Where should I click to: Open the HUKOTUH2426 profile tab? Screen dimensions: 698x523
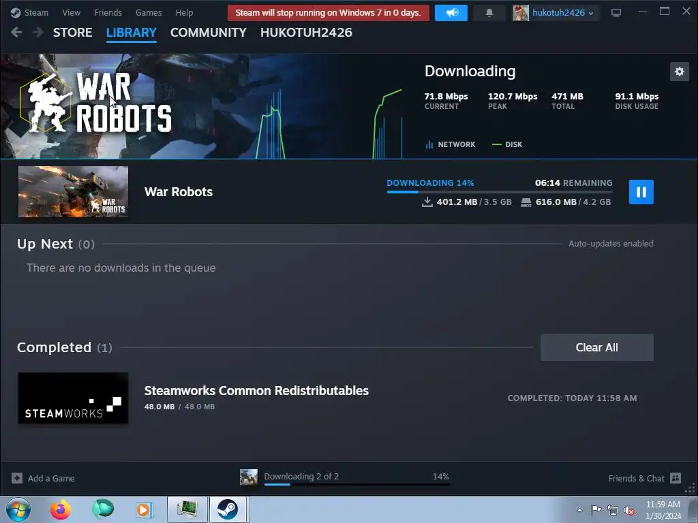(x=306, y=33)
